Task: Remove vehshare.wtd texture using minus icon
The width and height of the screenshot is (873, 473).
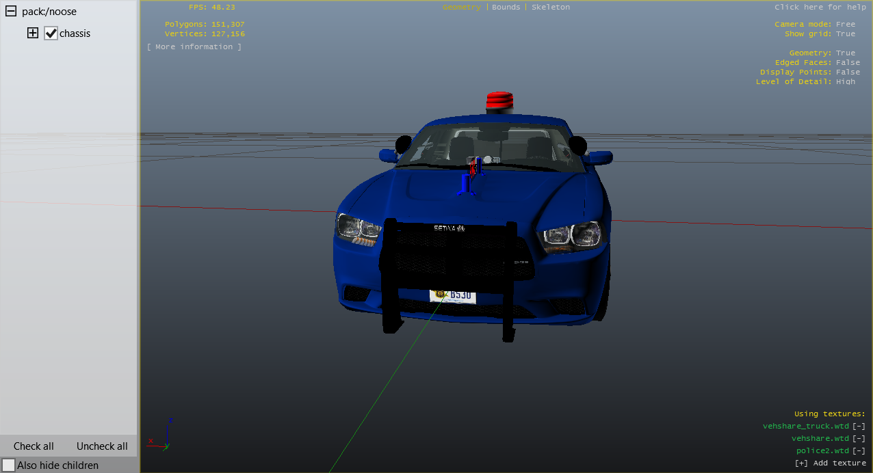Action: pos(859,439)
